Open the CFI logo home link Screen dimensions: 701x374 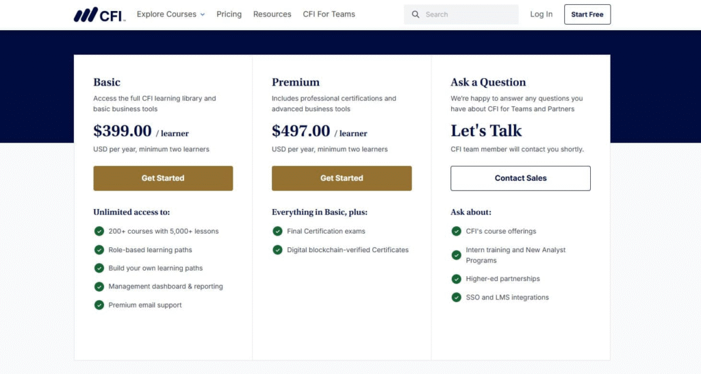[x=99, y=14]
